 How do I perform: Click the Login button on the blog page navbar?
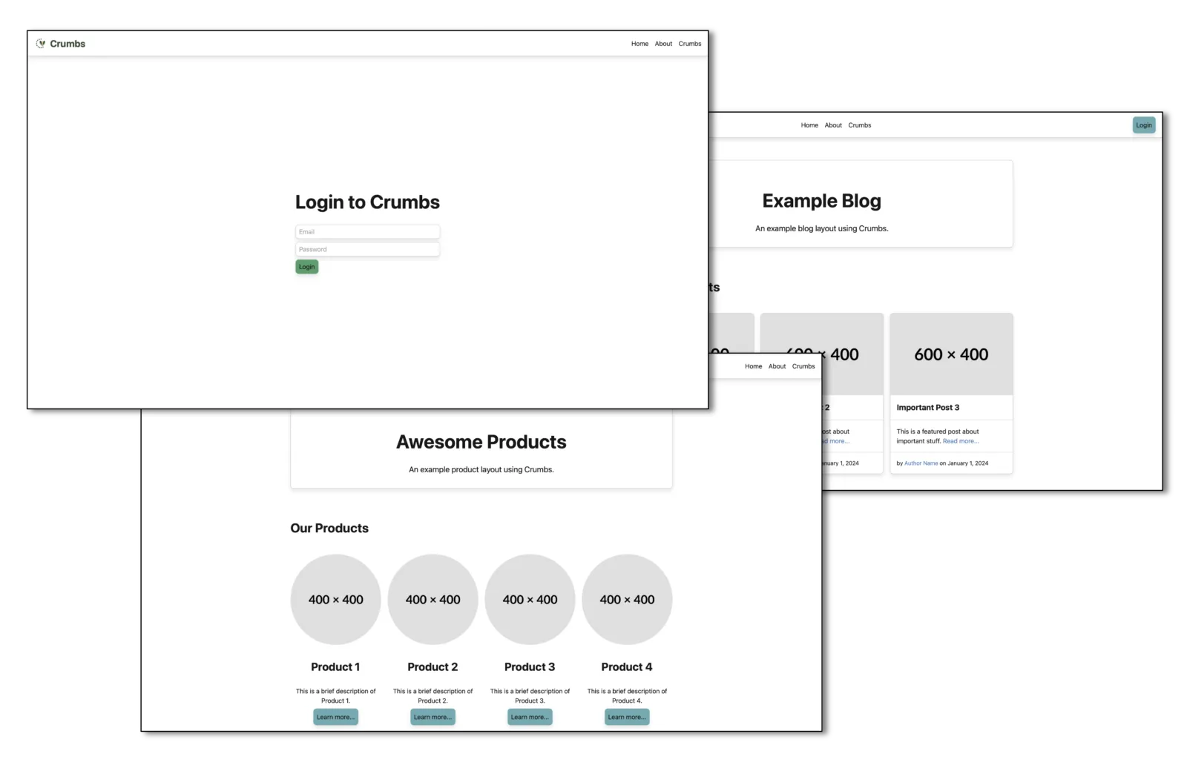pos(1143,125)
